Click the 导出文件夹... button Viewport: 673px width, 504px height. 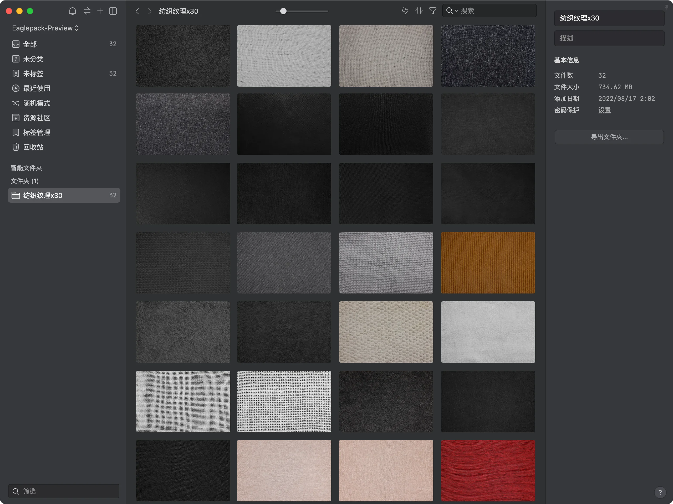(609, 137)
